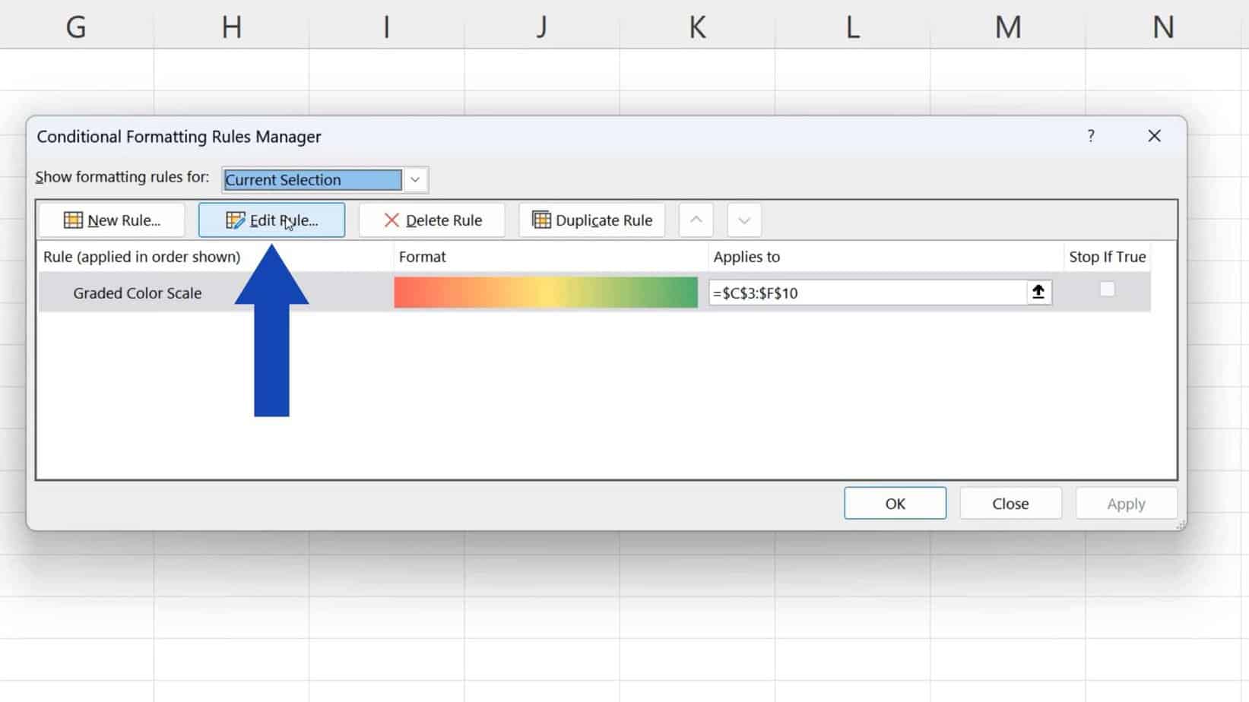
Task: Open Help with the question mark icon
Action: [x=1092, y=136]
